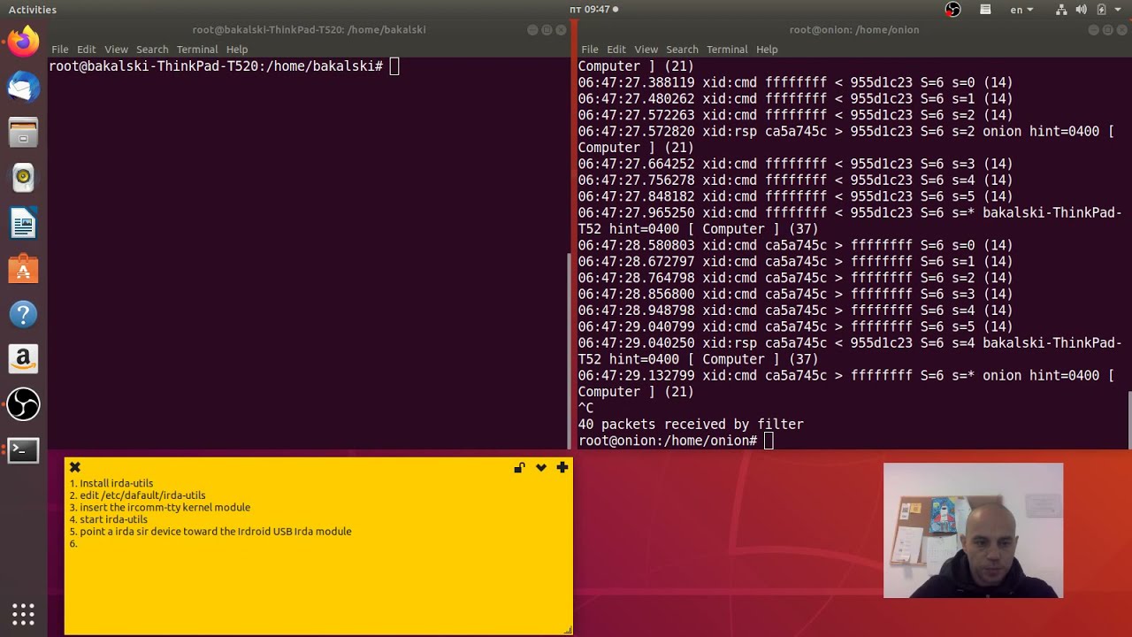Open the sticky note options chevron
Screen dimensions: 1132x637
pyautogui.click(x=541, y=468)
